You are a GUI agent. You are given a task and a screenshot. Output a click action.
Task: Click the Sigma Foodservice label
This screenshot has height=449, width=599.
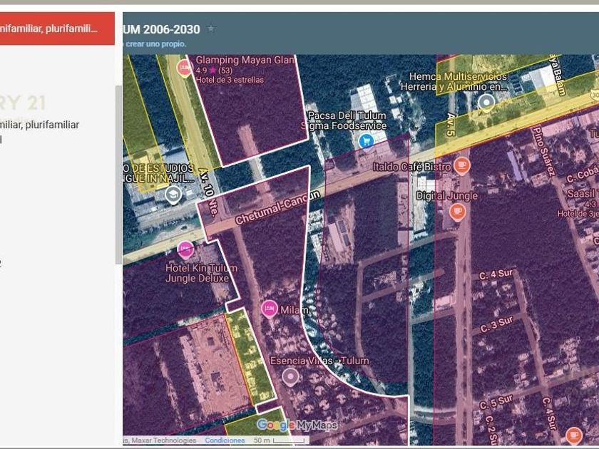(x=344, y=125)
